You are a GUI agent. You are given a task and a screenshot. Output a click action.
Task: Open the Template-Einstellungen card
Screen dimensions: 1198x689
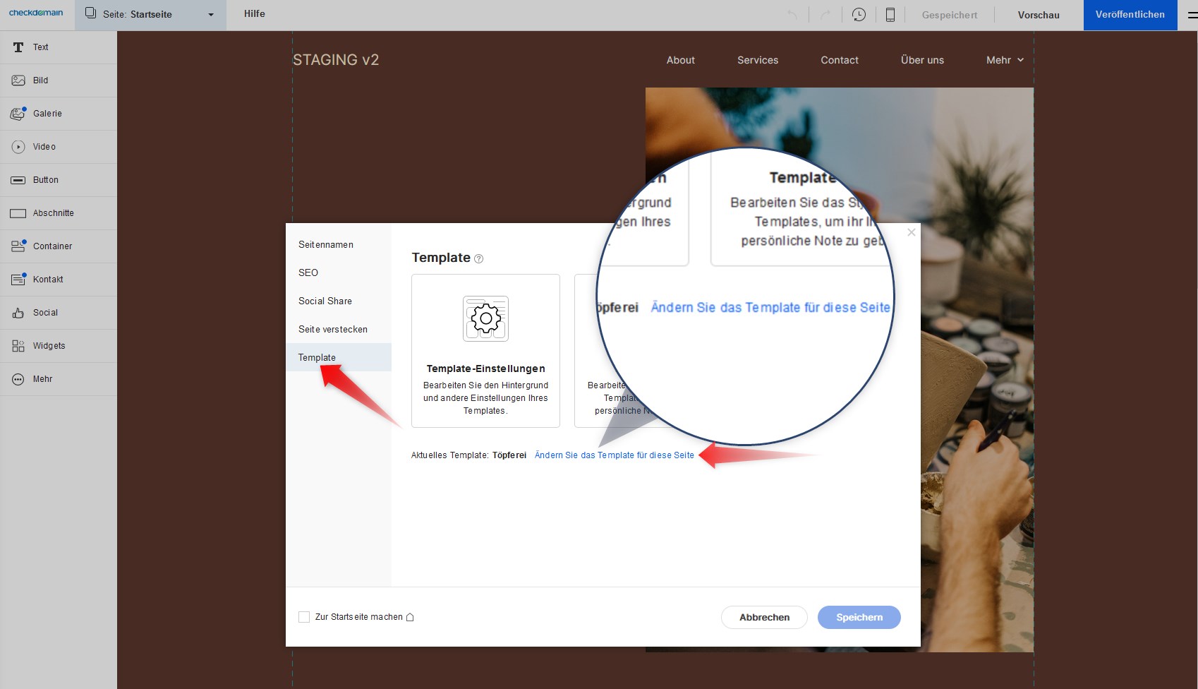(485, 351)
